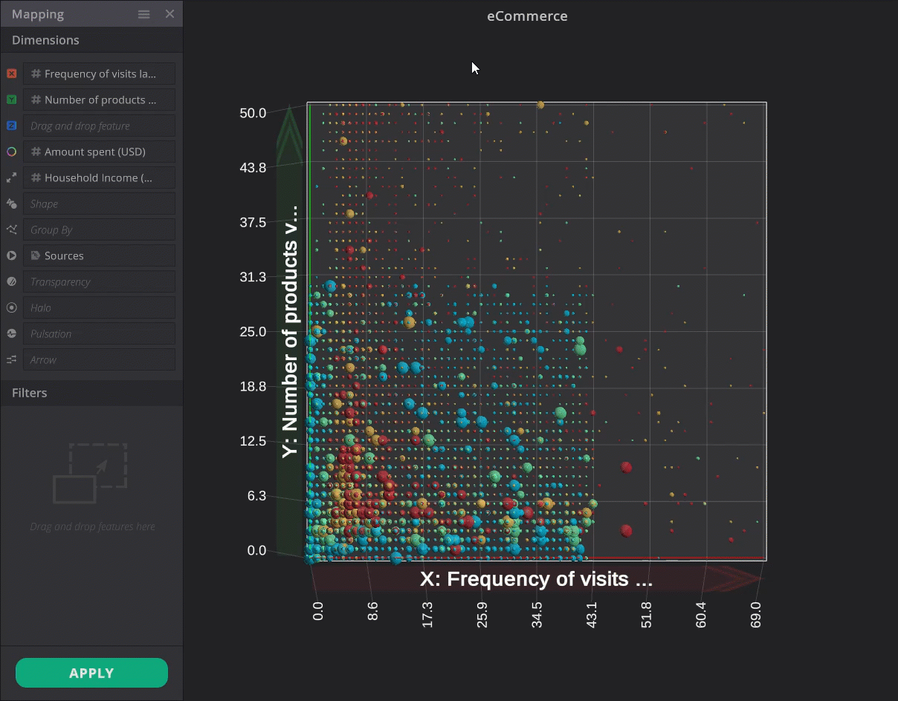The image size is (898, 701).
Task: Select the Sources feature field
Action: [x=99, y=255]
